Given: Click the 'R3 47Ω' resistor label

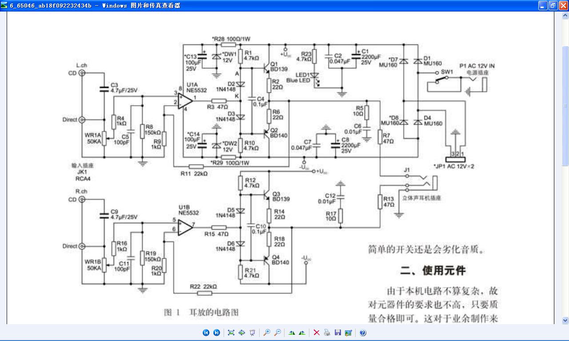Looking at the screenshot, I should click(217, 107).
